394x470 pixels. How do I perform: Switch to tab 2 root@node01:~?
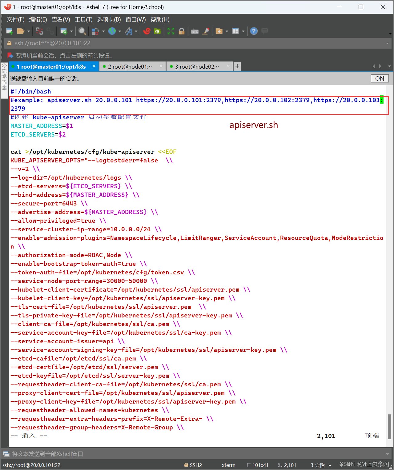pyautogui.click(x=130, y=66)
